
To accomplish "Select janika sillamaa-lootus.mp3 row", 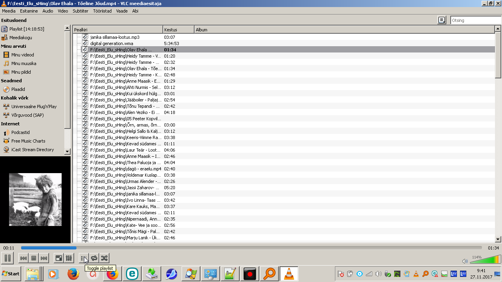I will click(288, 37).
